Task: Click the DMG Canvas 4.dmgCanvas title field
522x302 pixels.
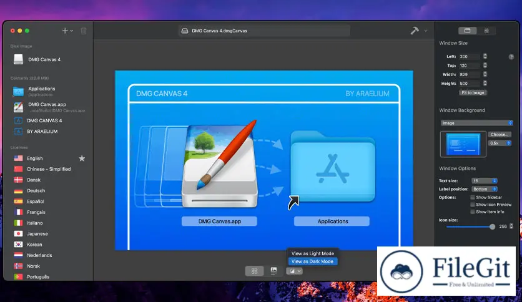Action: point(264,31)
